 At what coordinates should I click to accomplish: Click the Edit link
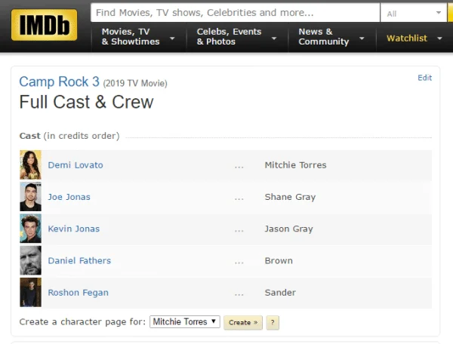point(424,78)
